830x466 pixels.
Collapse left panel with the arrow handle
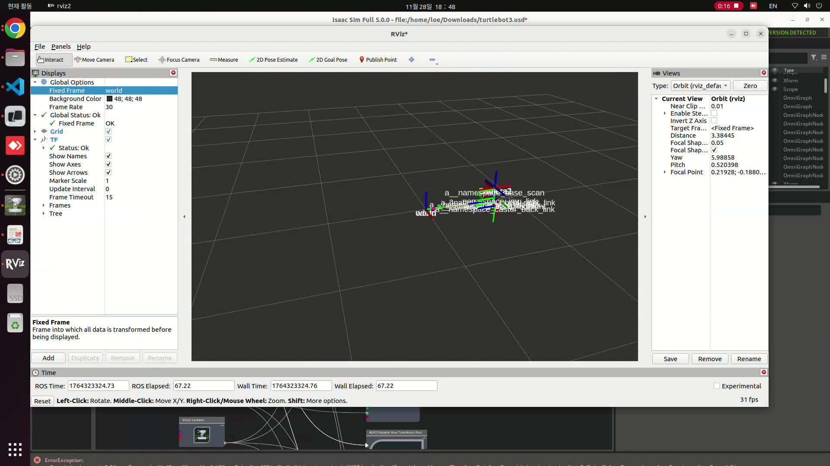coord(184,217)
